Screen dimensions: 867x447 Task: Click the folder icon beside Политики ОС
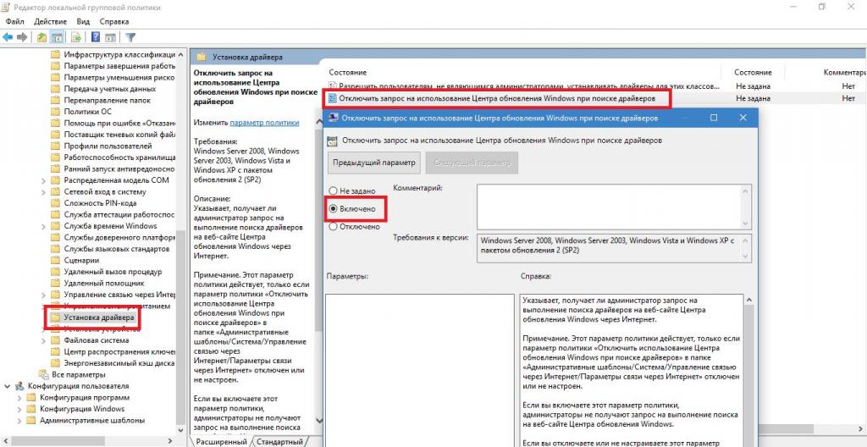pos(55,112)
